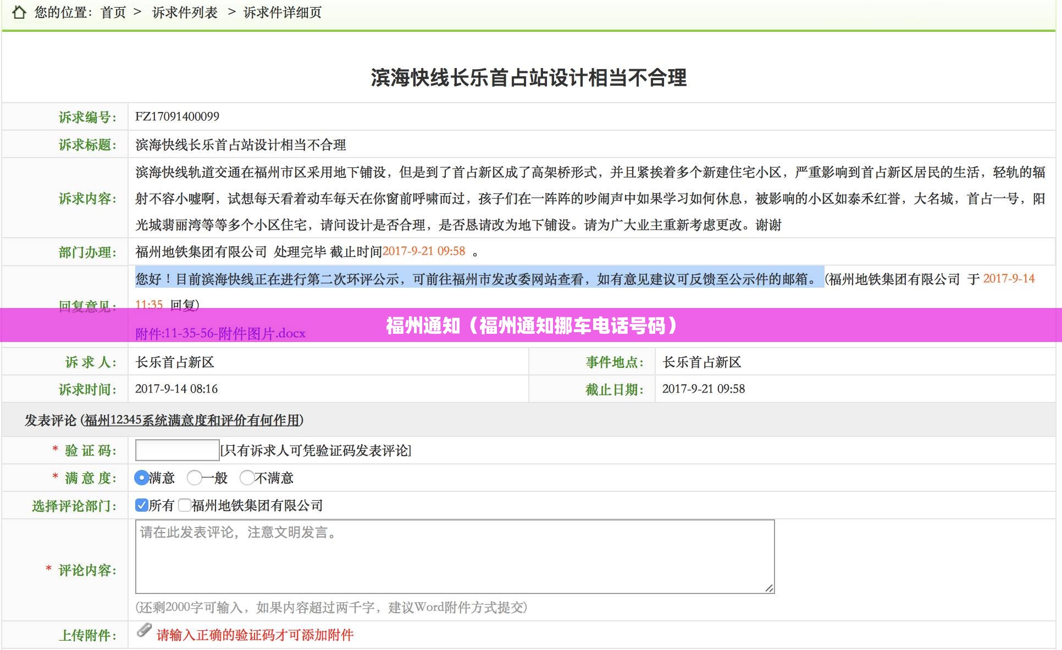Open 福州12345系统满意度和评价有何作用 link
The image size is (1062, 650).
coord(192,421)
